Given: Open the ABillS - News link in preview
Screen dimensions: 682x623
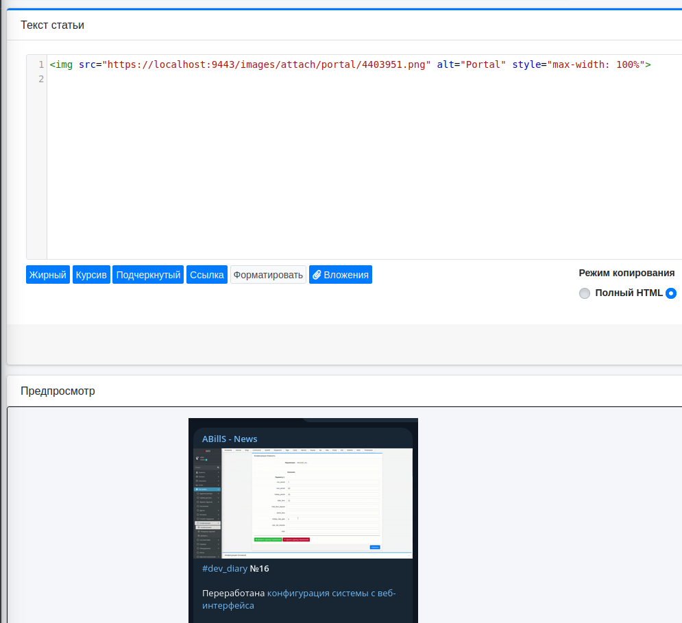Looking at the screenshot, I should (x=230, y=439).
